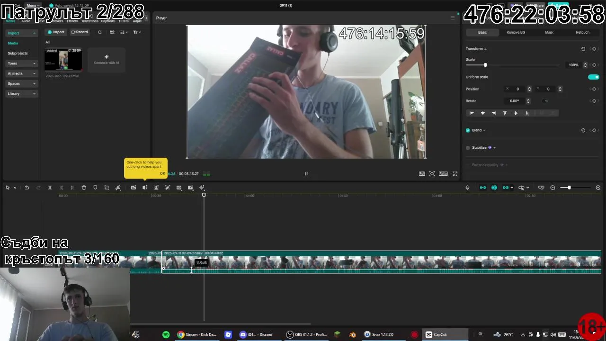Open Discord from the taskbar

click(256, 334)
